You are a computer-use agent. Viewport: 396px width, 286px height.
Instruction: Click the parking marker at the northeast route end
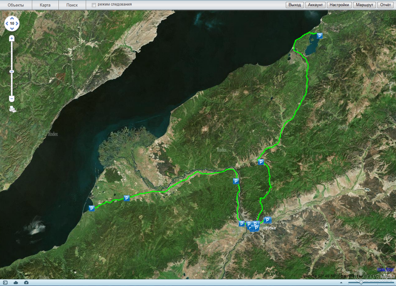pyautogui.click(x=319, y=36)
